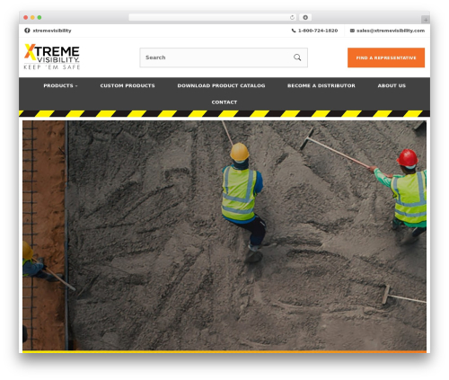449x380 pixels.
Task: Open the Download Product Catalog menu item
Action: [221, 85]
